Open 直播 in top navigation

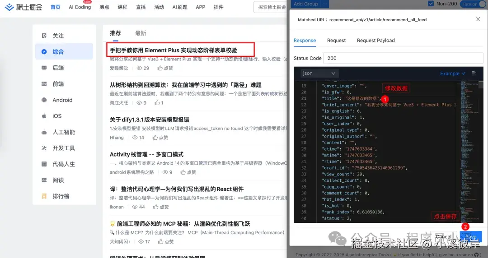141,7
